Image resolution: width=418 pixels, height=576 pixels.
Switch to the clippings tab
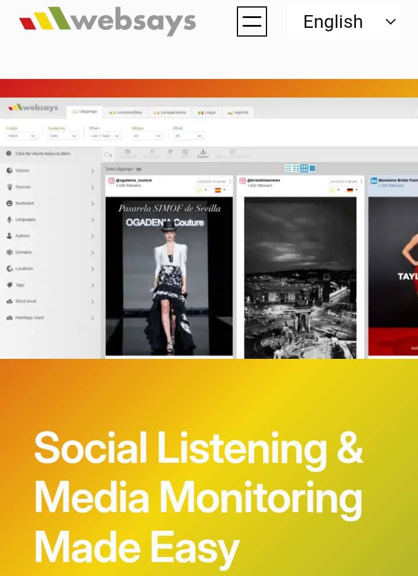point(85,111)
